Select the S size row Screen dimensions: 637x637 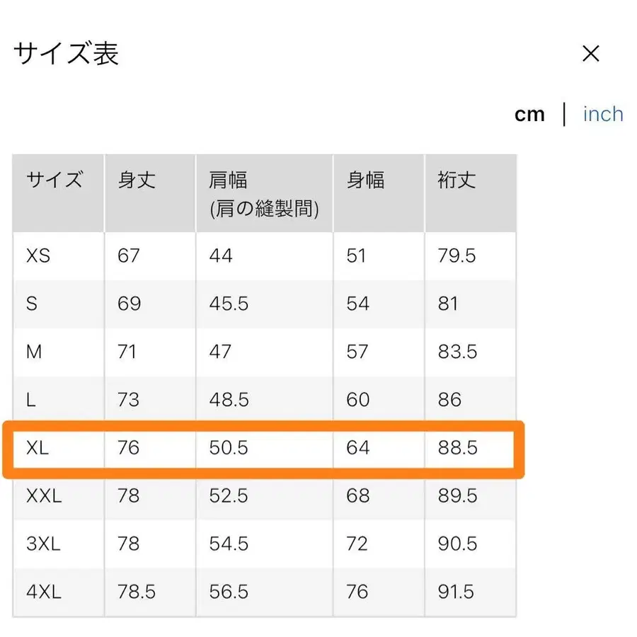[x=33, y=304]
